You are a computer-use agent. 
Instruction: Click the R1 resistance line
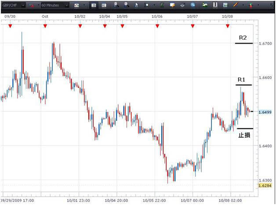click(243, 84)
